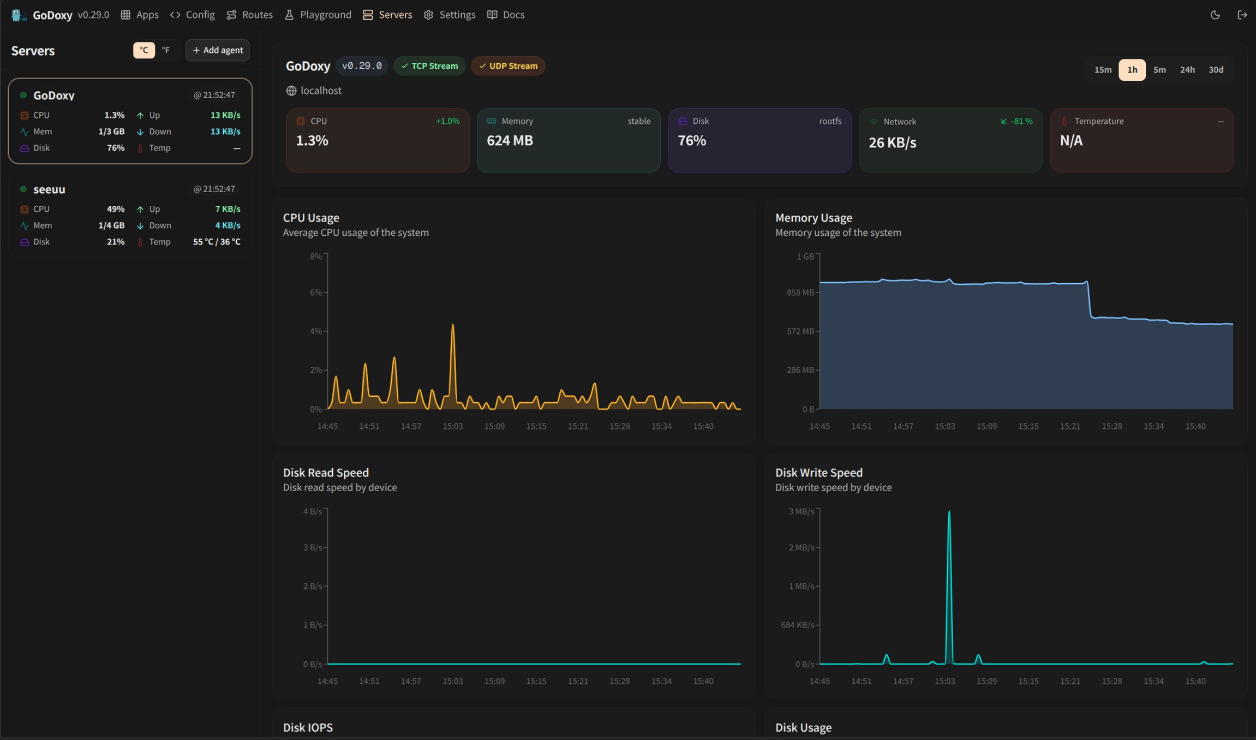
Task: Click the TCP Stream badge
Action: [429, 66]
